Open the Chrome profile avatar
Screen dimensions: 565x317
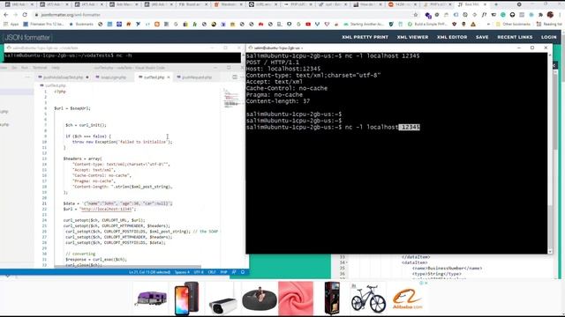(x=550, y=15)
